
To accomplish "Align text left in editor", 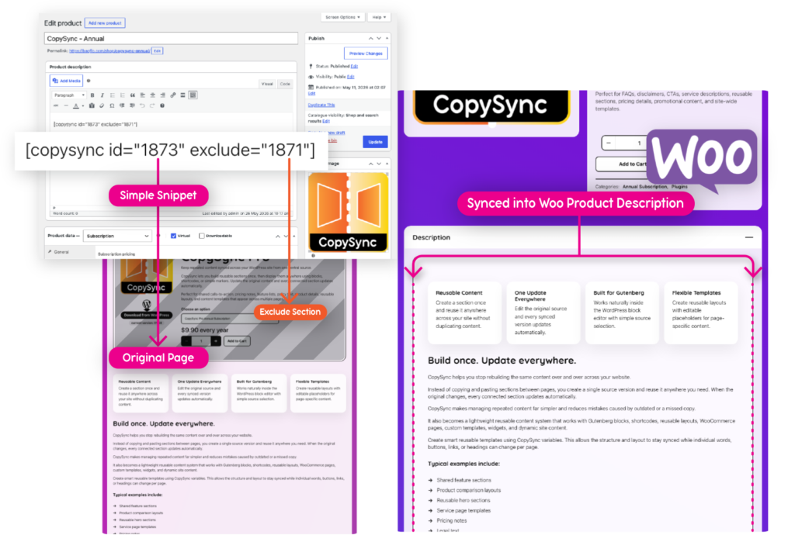I will click(x=143, y=95).
